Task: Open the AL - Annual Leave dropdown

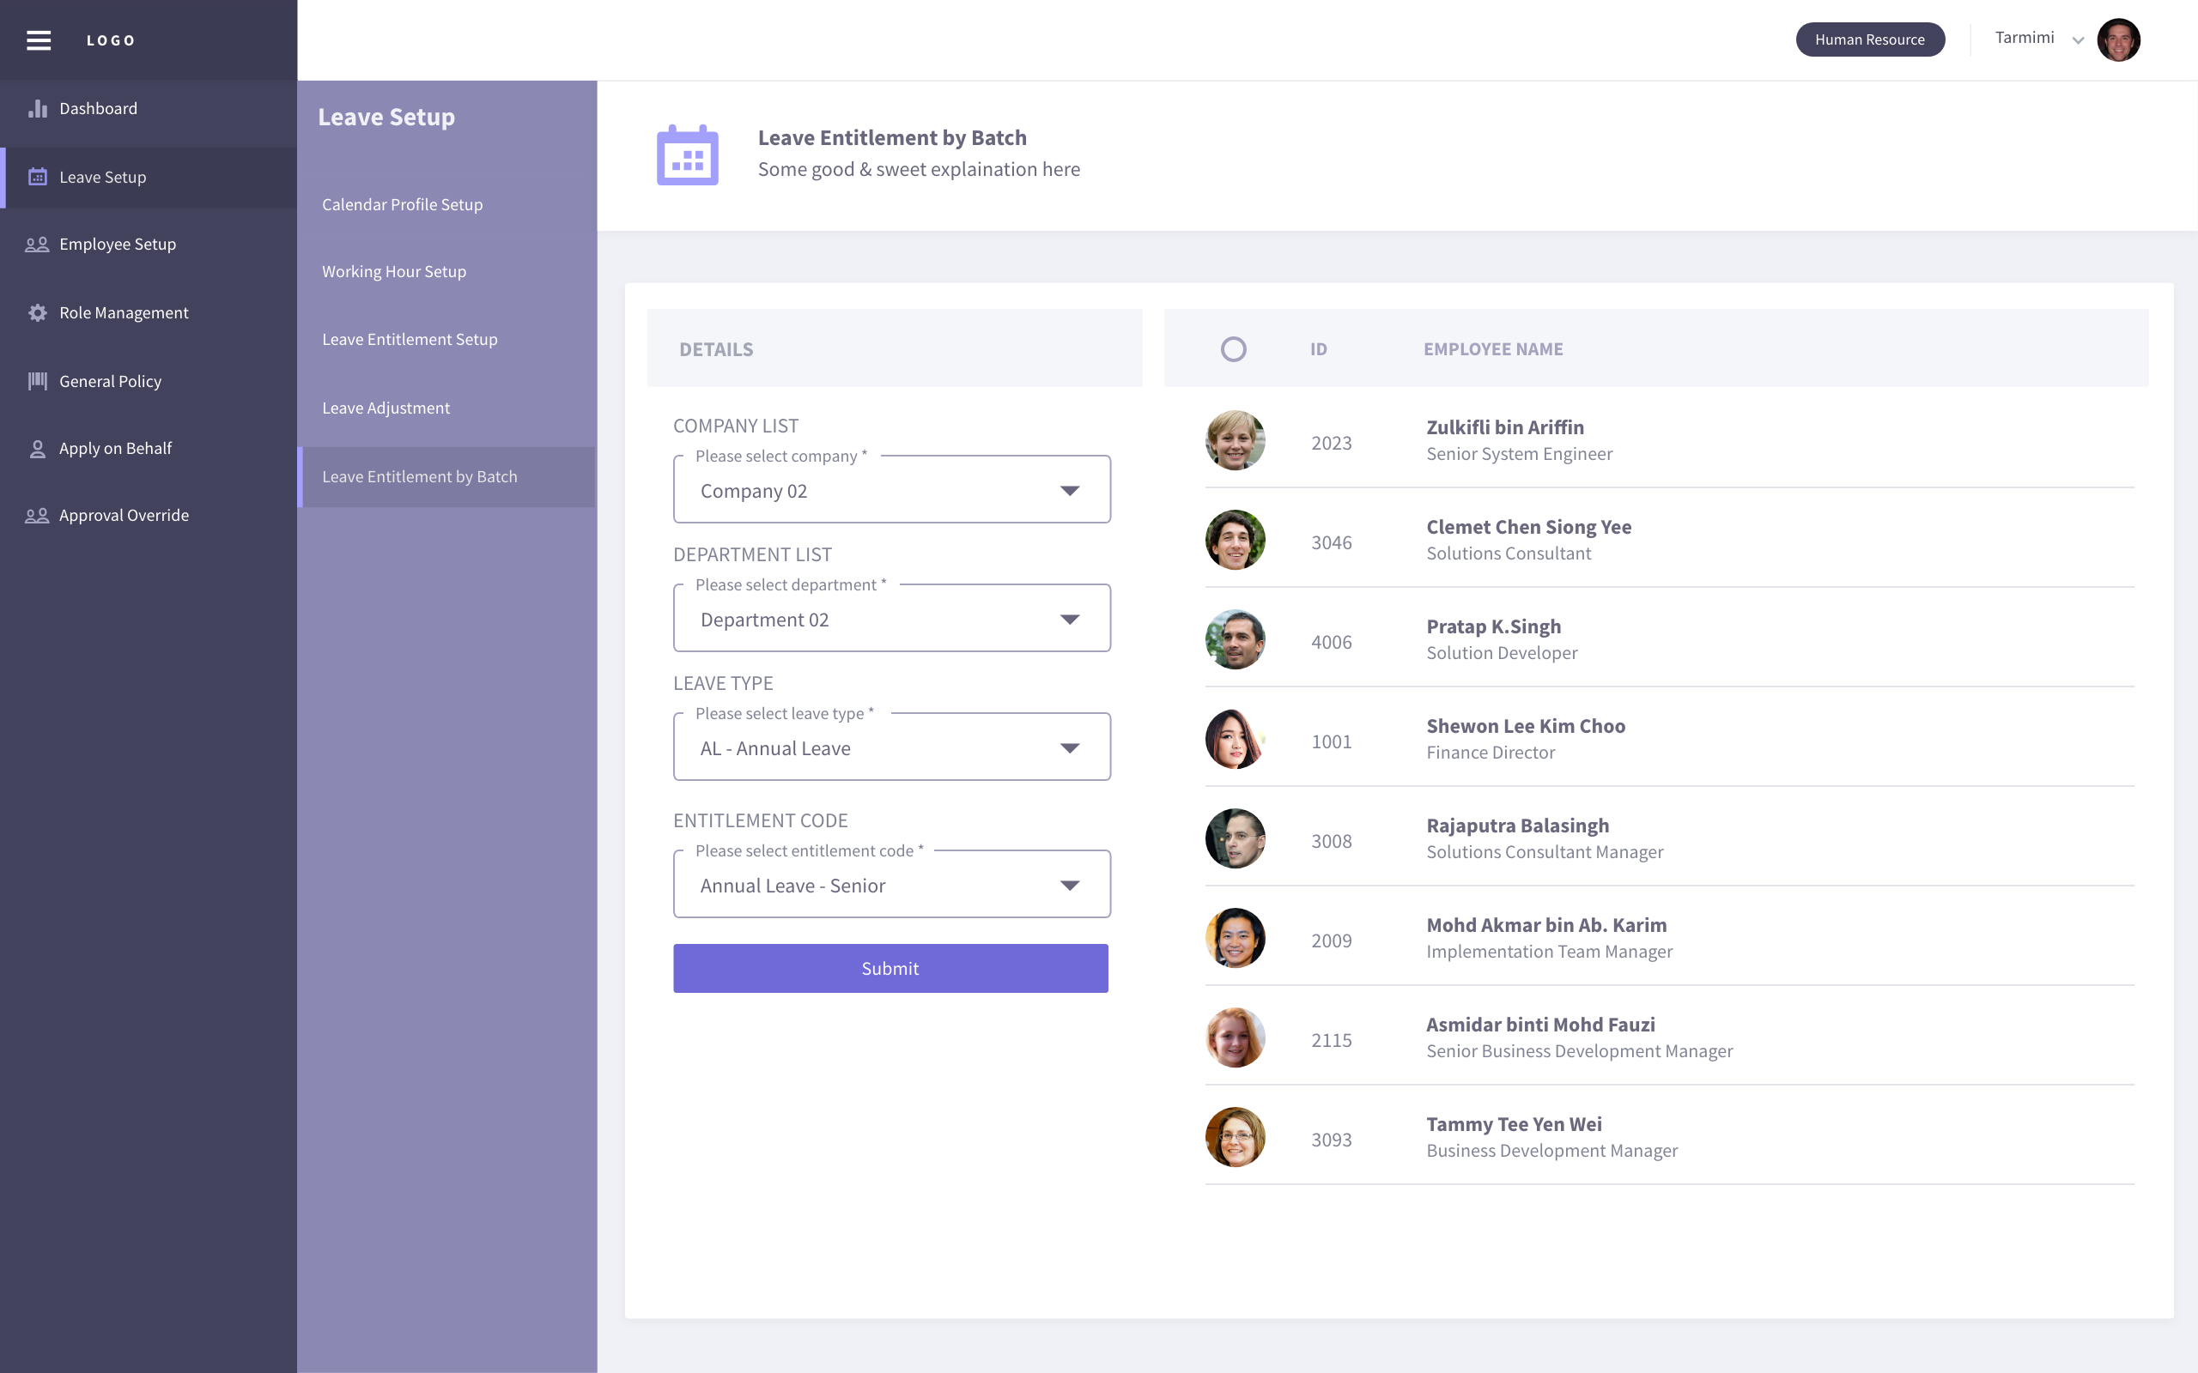Action: pos(892,747)
